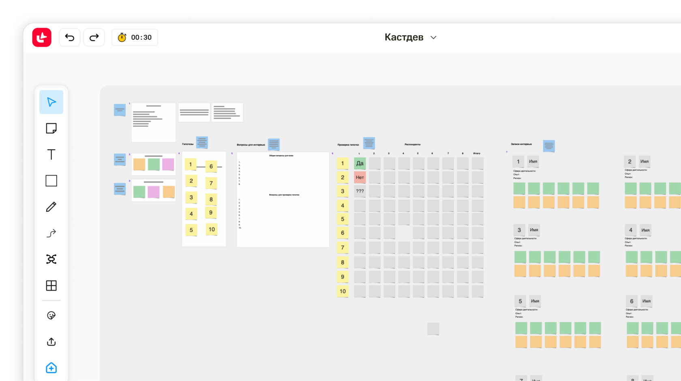
Task: Select the table grid tool
Action: [51, 285]
